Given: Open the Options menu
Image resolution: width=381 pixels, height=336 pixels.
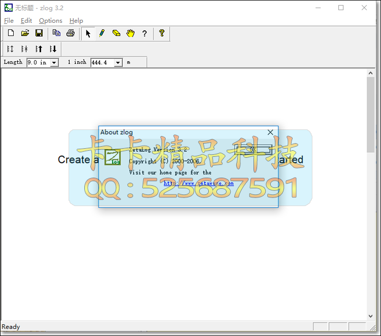Looking at the screenshot, I should (50, 21).
